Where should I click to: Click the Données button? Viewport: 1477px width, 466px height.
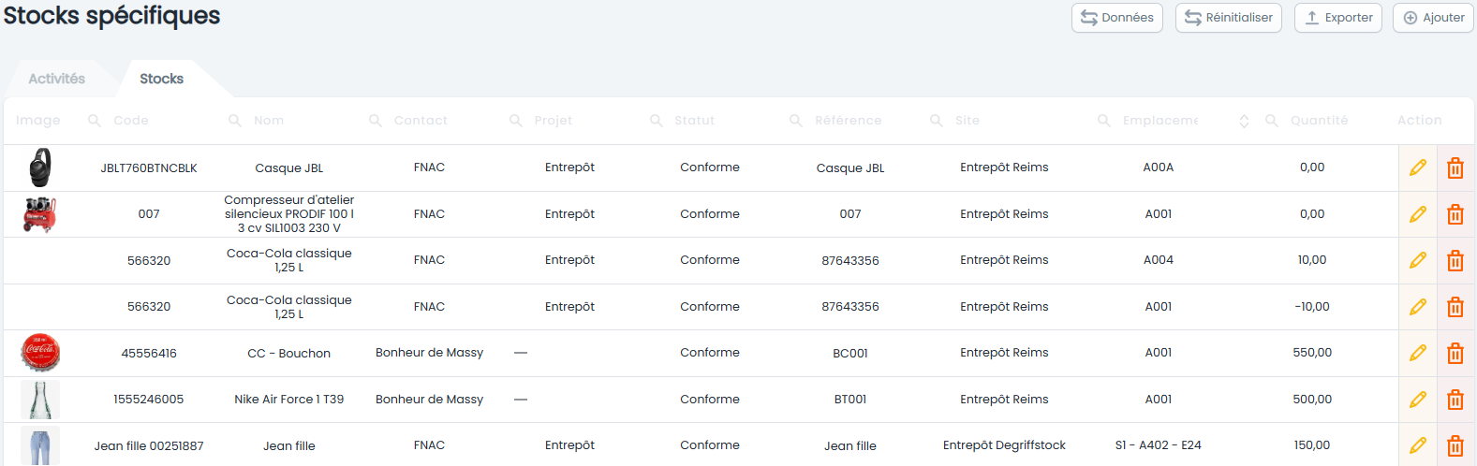click(x=1117, y=18)
